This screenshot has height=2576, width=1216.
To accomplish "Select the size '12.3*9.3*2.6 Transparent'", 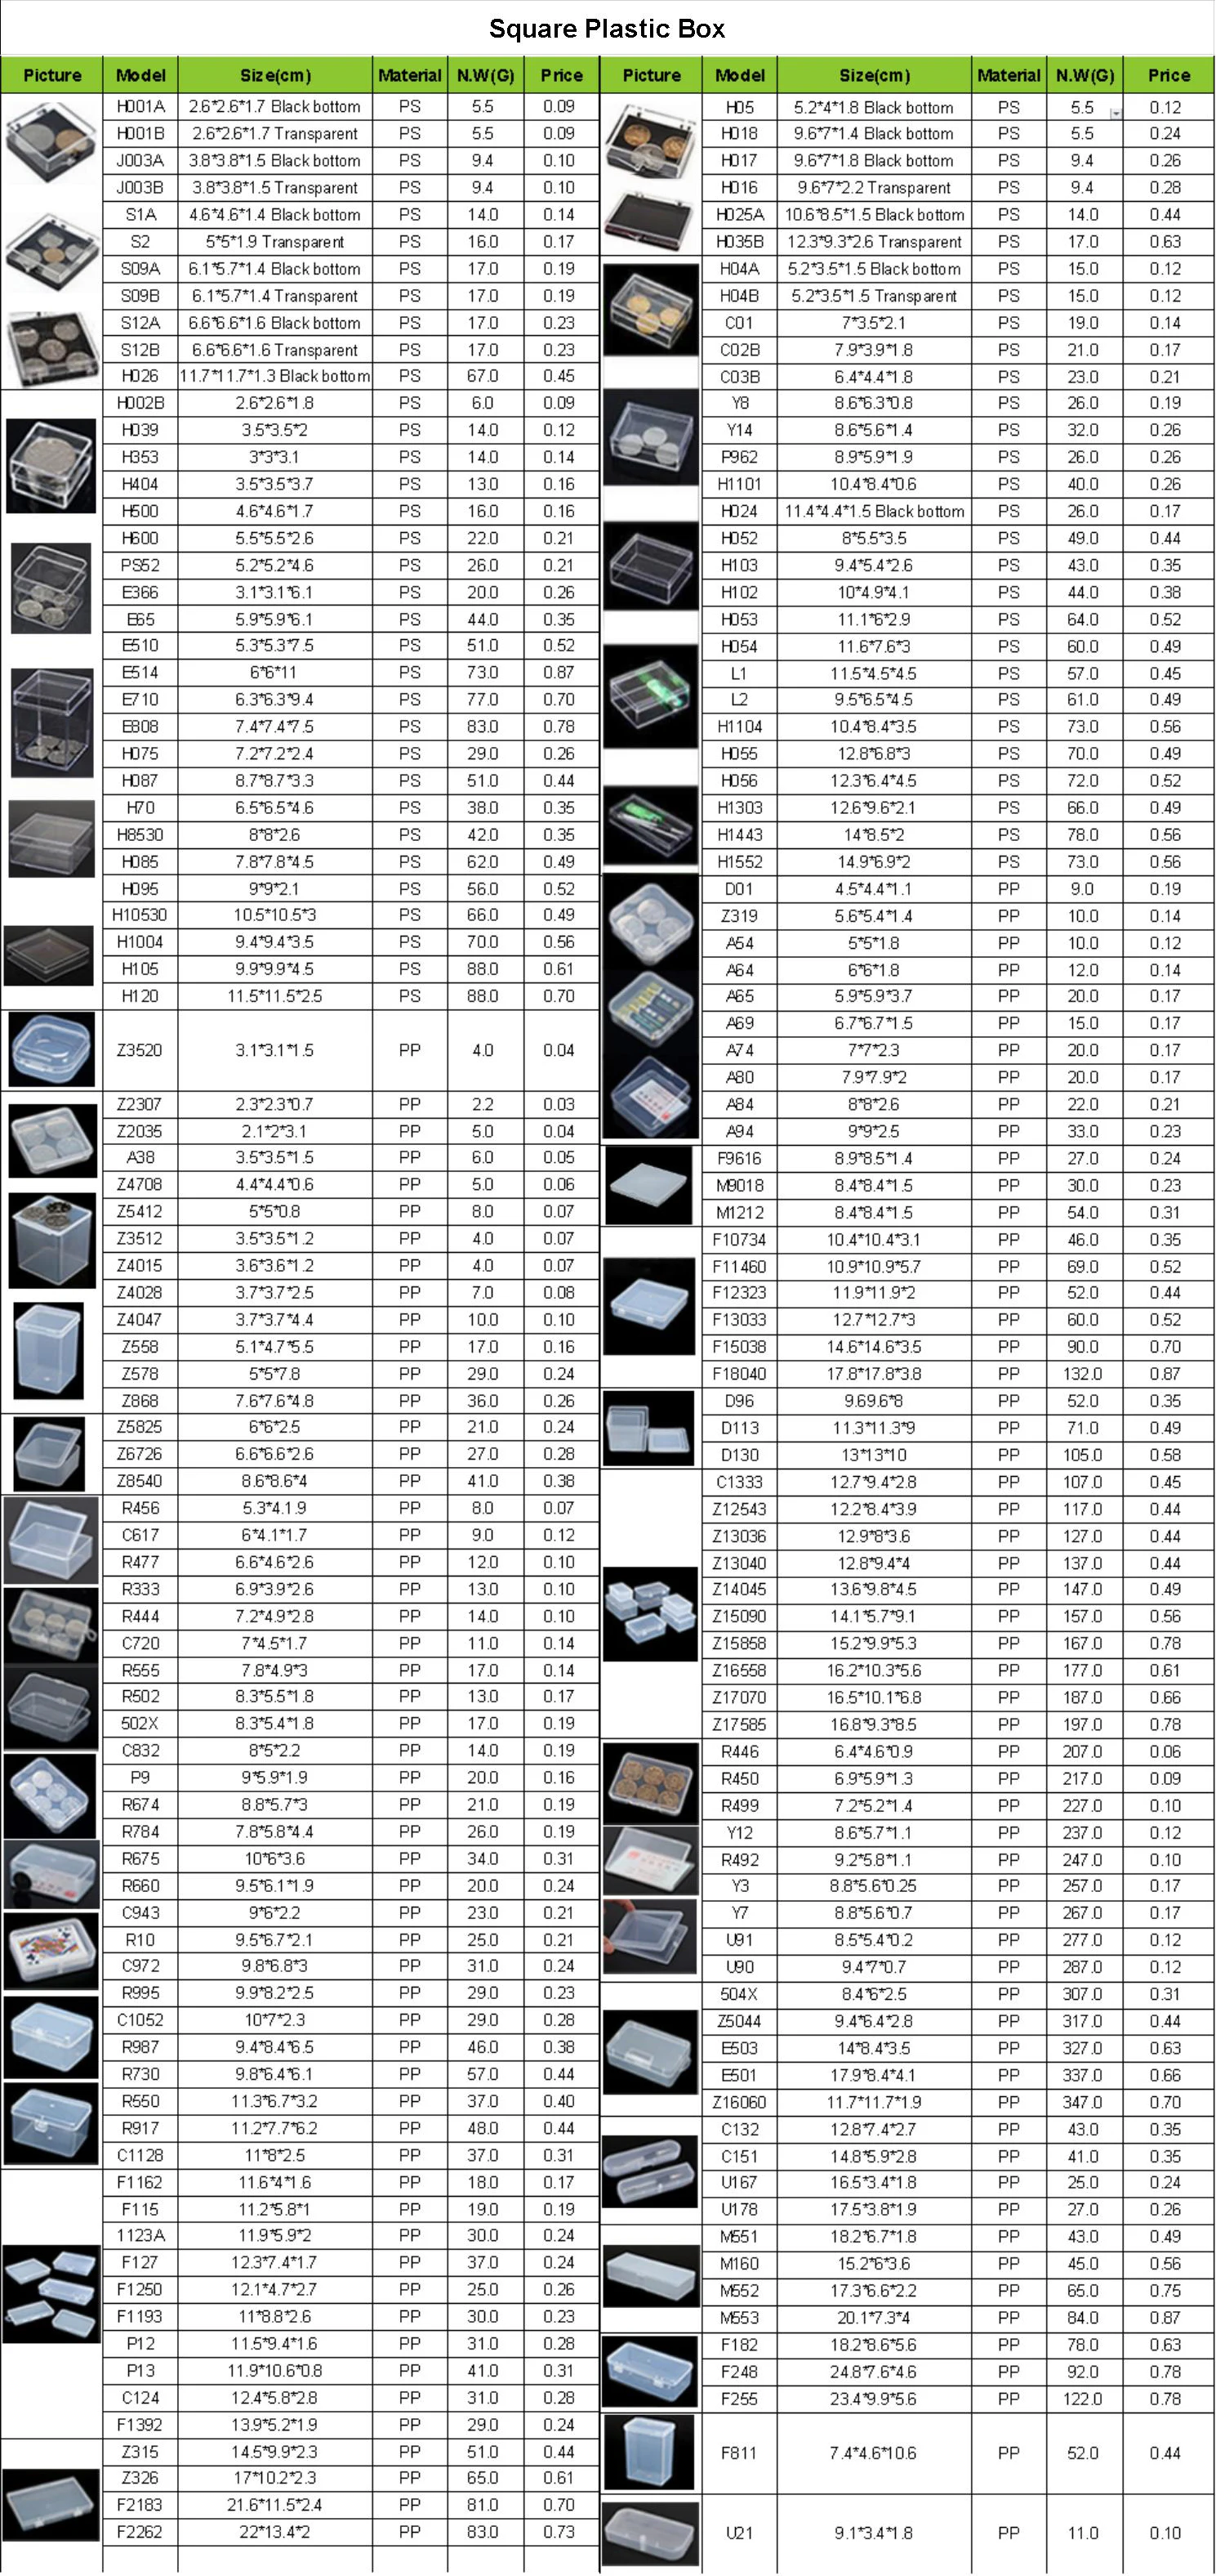I will tap(875, 242).
